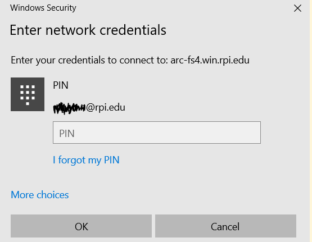Open the I forgot my PIN link
312x242 pixels.
(x=86, y=160)
